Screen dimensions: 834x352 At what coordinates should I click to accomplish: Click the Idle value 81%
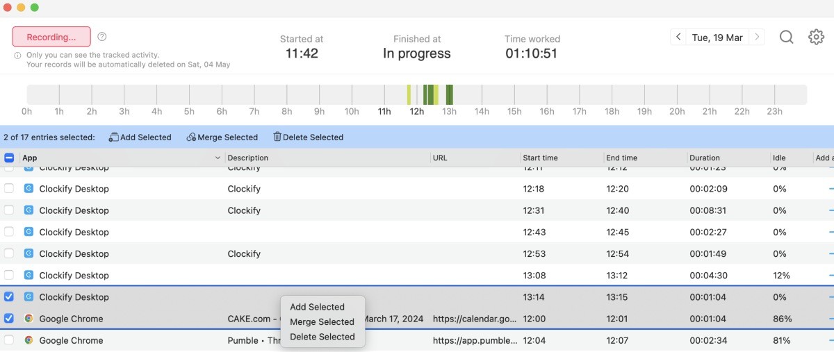(x=782, y=340)
